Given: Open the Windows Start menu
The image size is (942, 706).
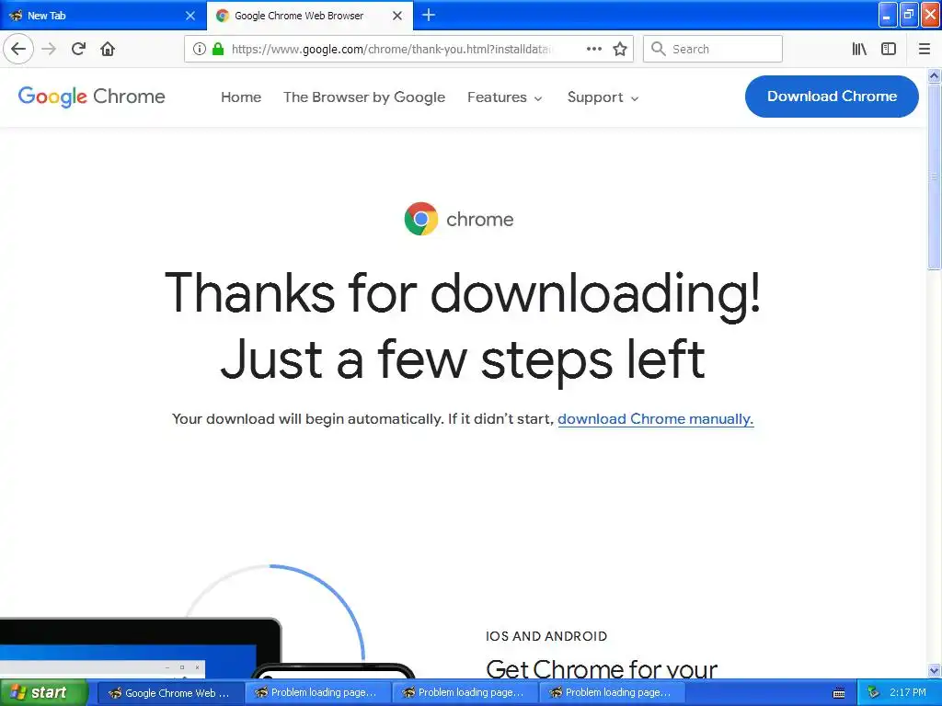Looking at the screenshot, I should 44,692.
